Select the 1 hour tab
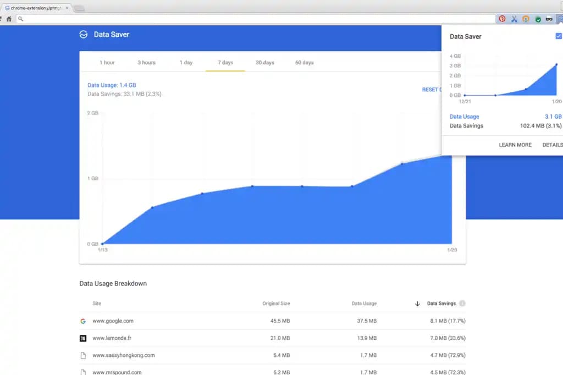The height and width of the screenshot is (375, 563). [x=107, y=63]
